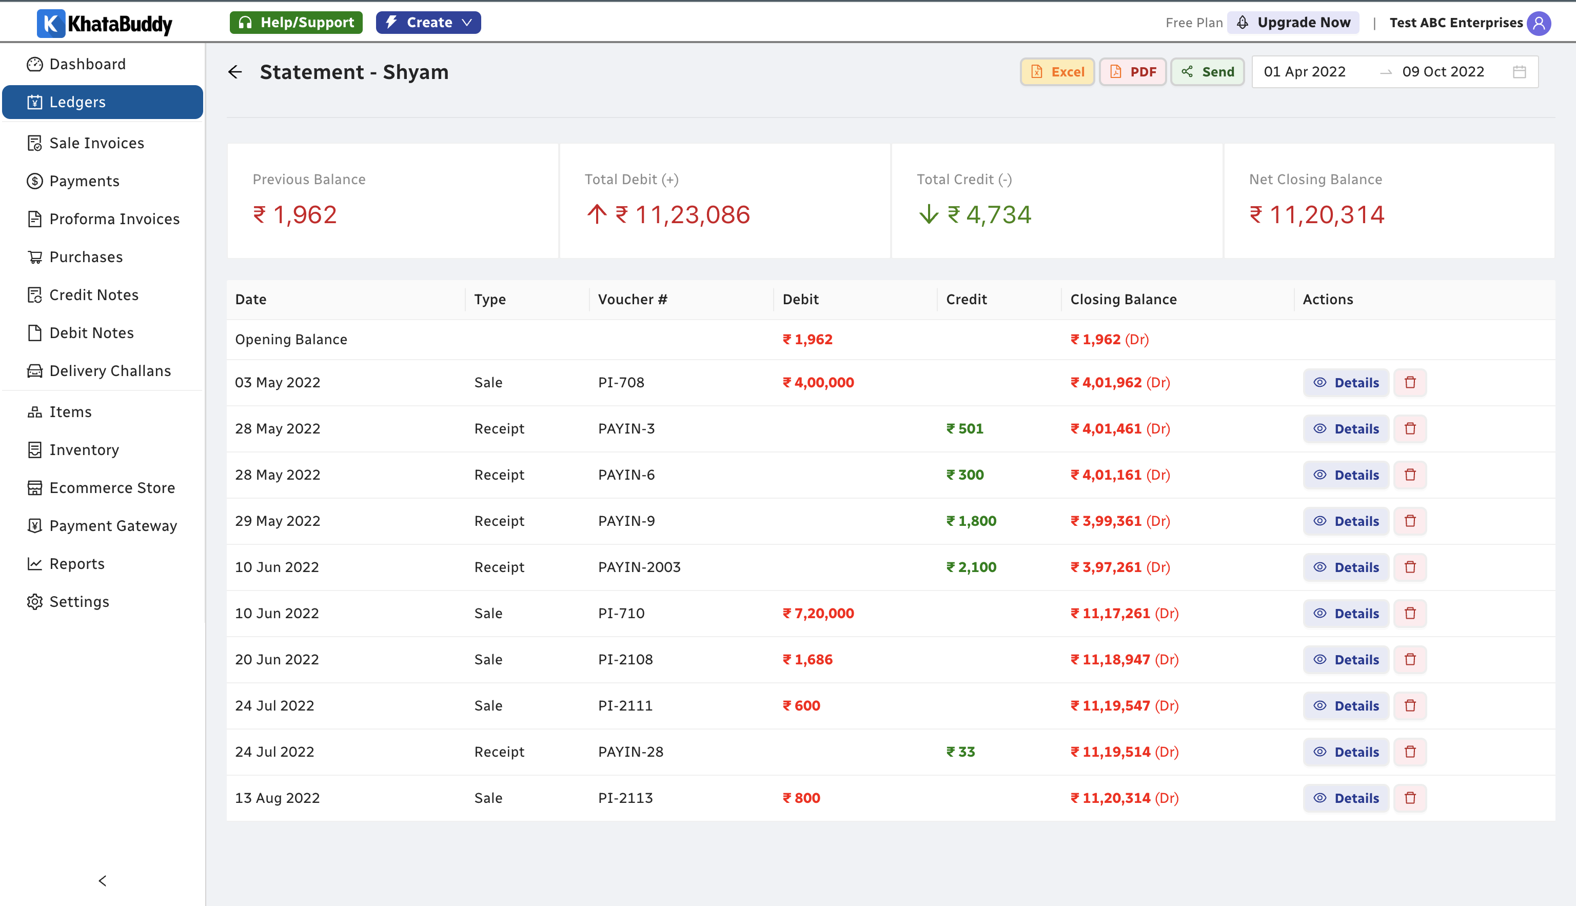Open Proforma Invoices

(103, 219)
